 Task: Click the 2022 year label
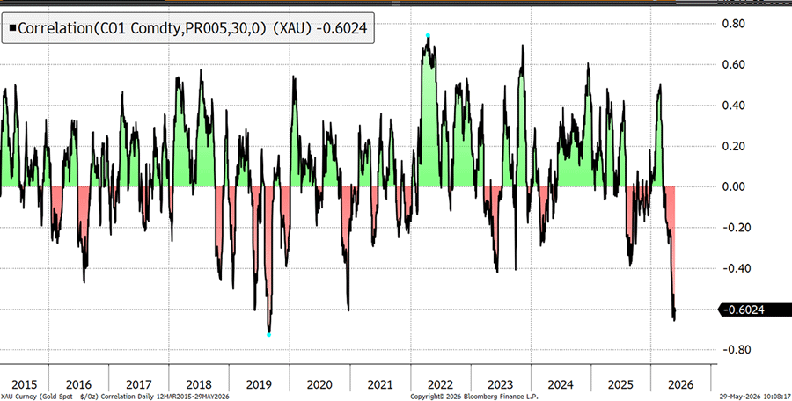pyautogui.click(x=440, y=384)
